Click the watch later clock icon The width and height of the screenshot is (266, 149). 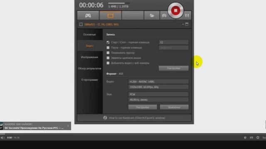click(x=245, y=138)
